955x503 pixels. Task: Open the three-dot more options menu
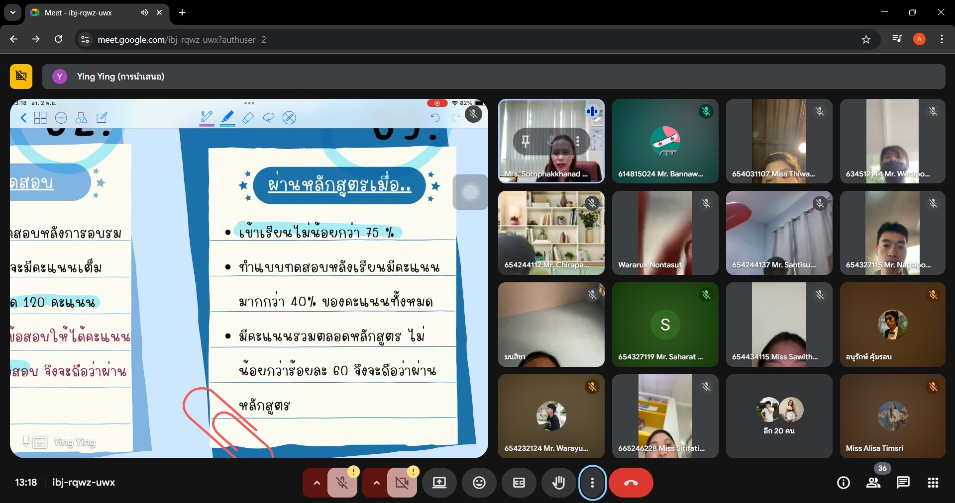[592, 482]
